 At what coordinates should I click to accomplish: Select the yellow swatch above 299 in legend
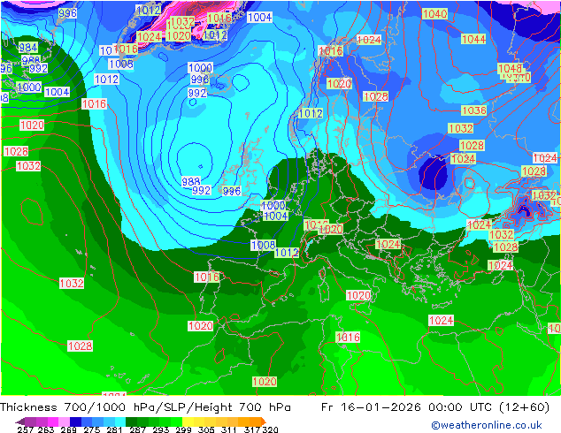tap(188, 422)
